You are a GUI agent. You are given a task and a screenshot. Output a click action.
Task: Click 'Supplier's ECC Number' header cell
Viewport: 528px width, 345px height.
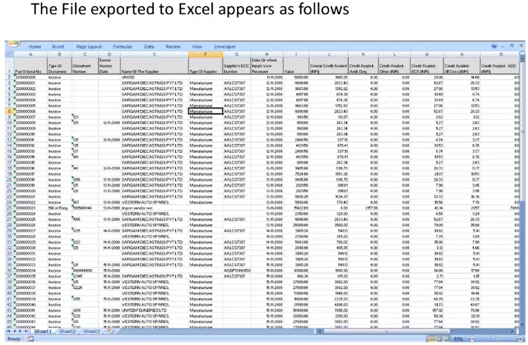237,66
